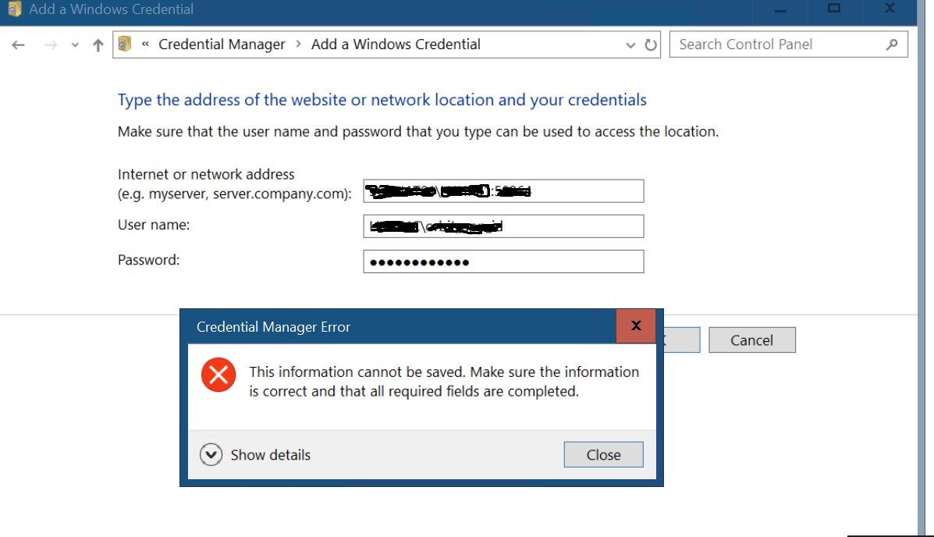Click the grayed forward navigation arrow
Viewport: 934px width, 537px height.
tap(48, 44)
